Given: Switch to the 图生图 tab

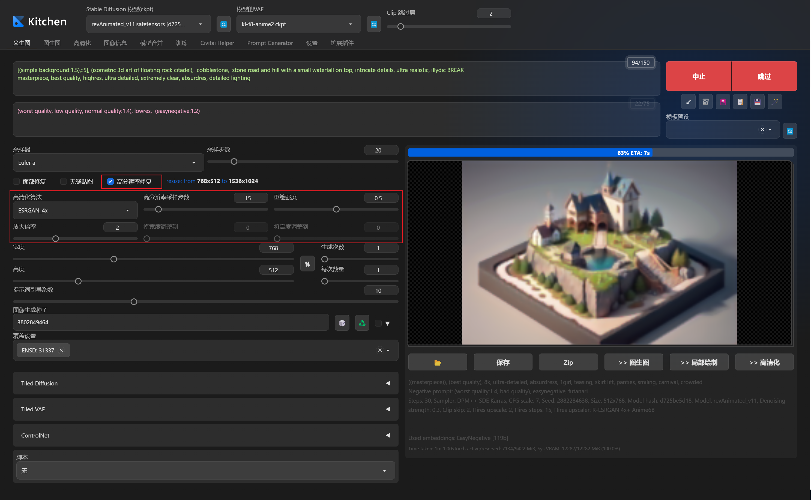Looking at the screenshot, I should point(52,43).
